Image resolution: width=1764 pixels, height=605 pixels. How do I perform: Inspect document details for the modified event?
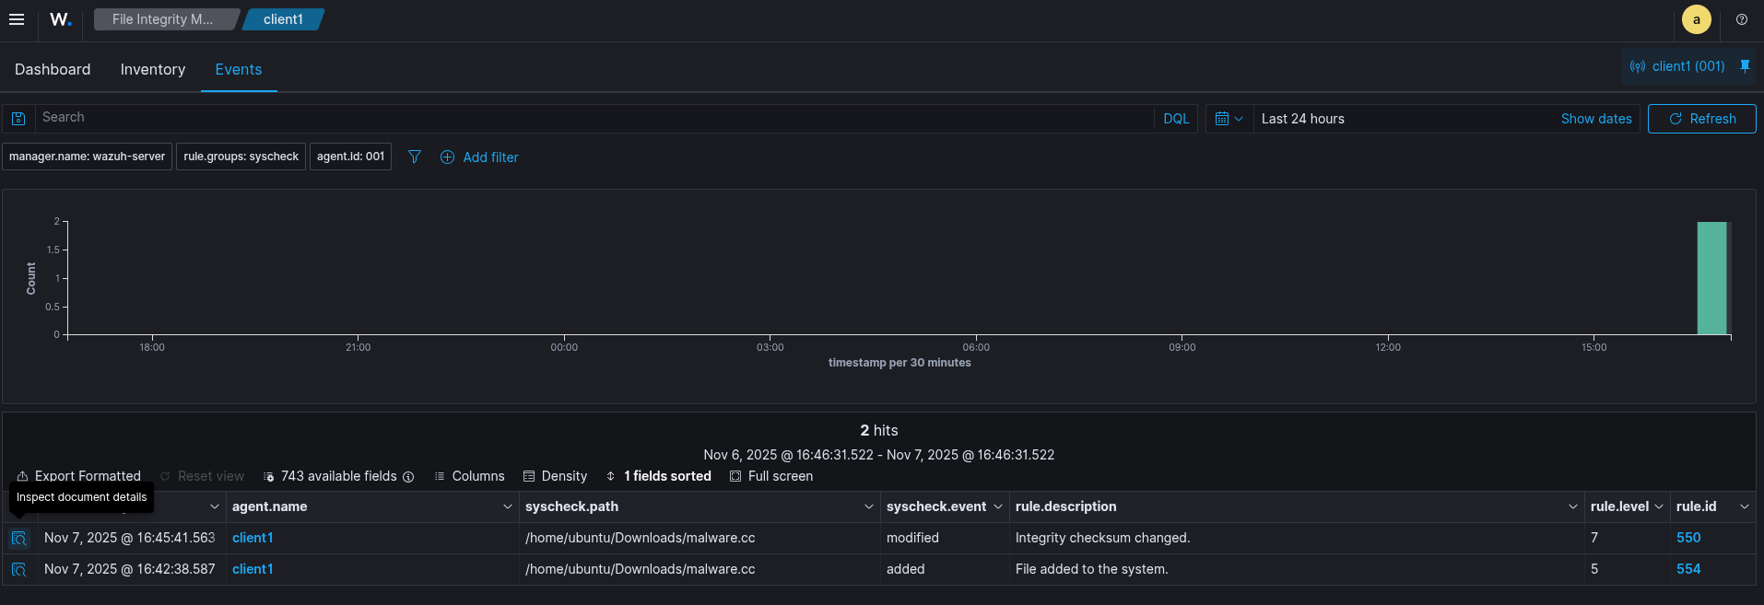[19, 539]
